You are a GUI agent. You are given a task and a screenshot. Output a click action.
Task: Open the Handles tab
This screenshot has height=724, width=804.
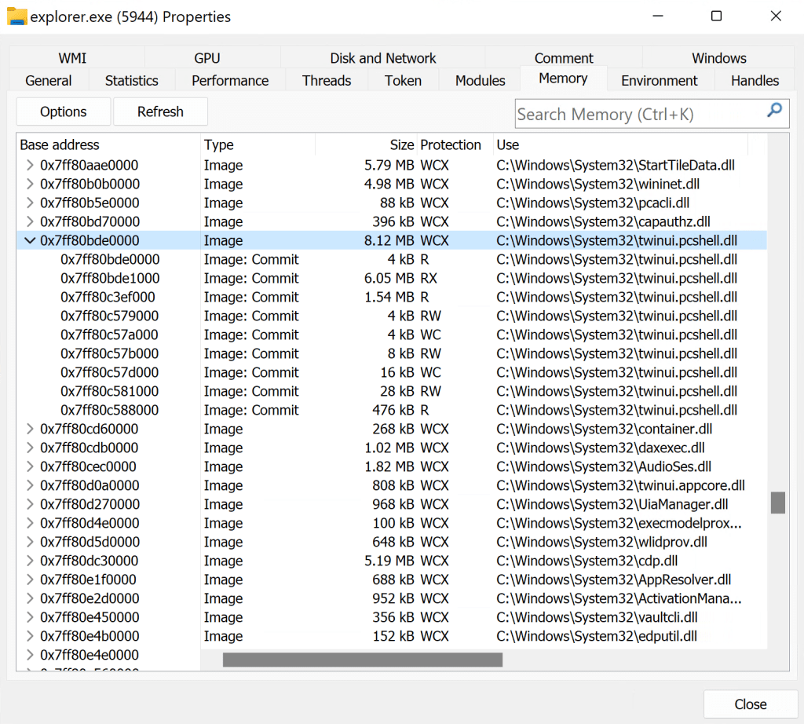pyautogui.click(x=755, y=81)
